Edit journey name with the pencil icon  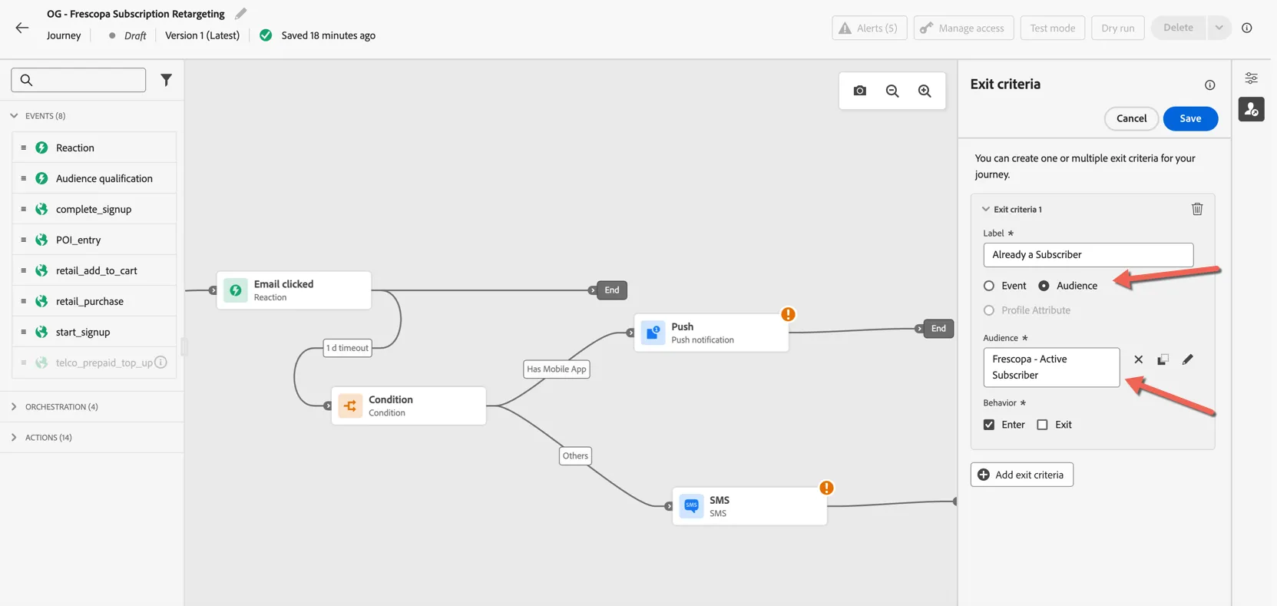(241, 13)
